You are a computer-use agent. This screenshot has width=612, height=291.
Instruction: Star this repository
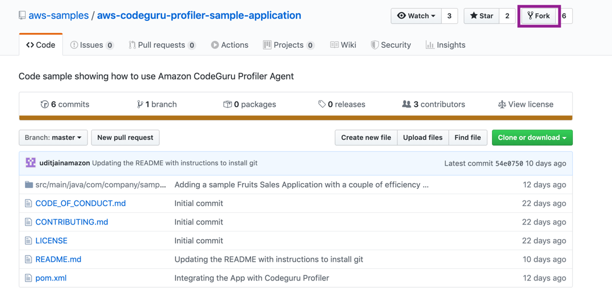click(x=481, y=16)
